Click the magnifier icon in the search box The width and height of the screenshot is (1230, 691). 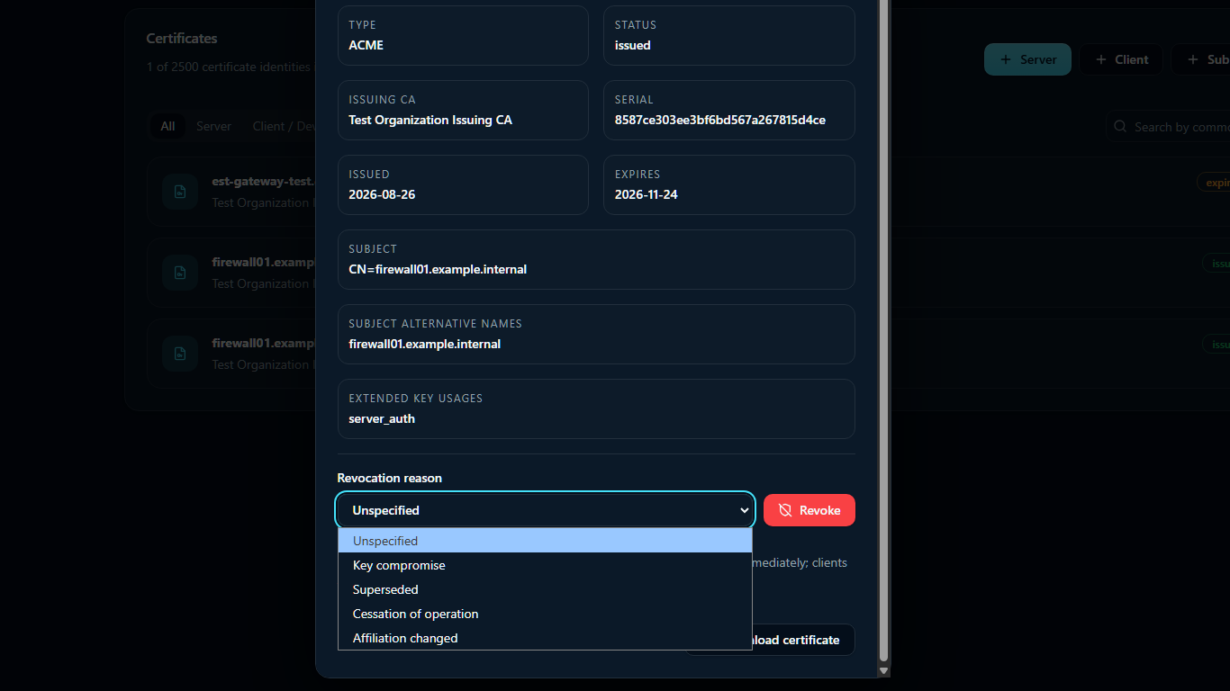coord(1120,127)
